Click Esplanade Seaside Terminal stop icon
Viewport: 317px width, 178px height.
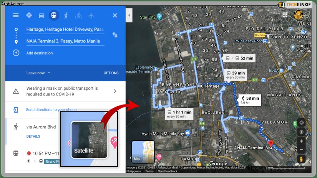coord(156,69)
